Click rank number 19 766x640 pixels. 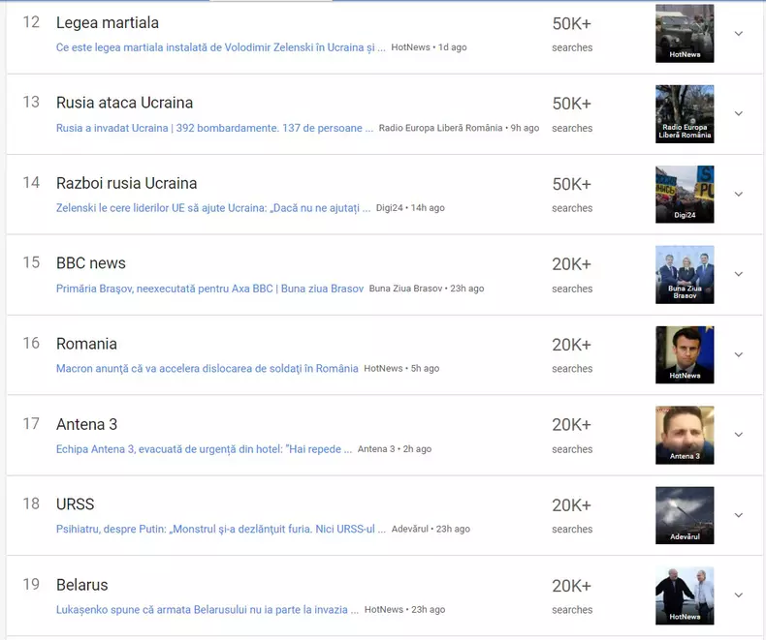[31, 584]
